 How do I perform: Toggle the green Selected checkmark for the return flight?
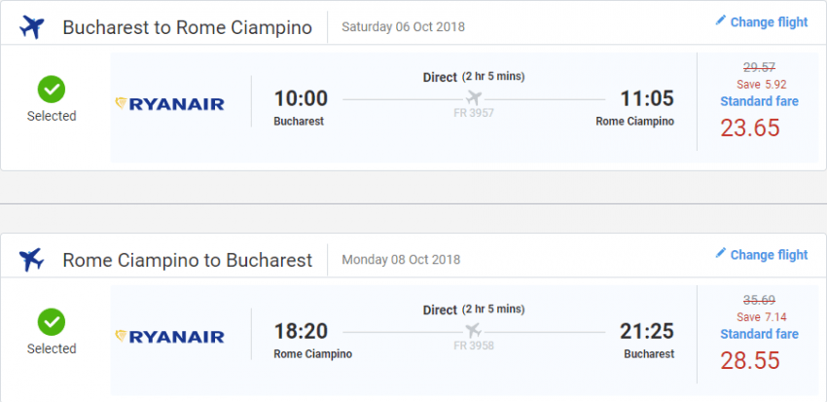click(x=52, y=322)
